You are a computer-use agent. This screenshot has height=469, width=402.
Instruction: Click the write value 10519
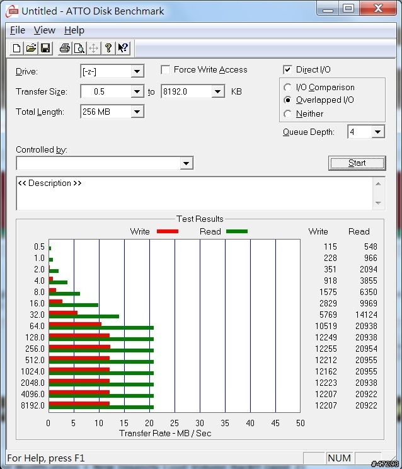[x=326, y=326]
